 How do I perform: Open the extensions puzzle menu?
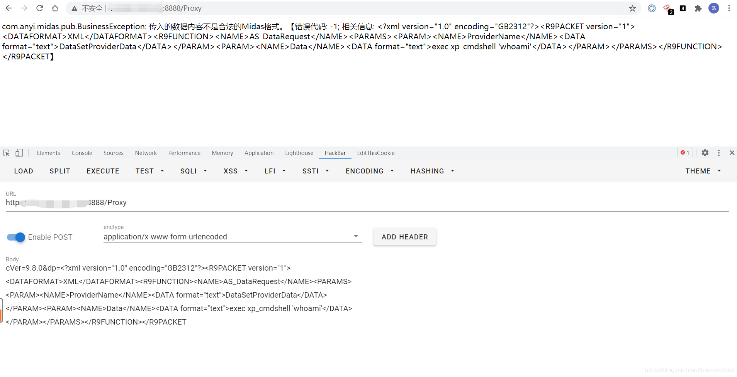(x=698, y=8)
